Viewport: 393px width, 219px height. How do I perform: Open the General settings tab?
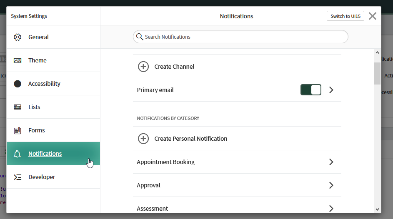(53, 37)
